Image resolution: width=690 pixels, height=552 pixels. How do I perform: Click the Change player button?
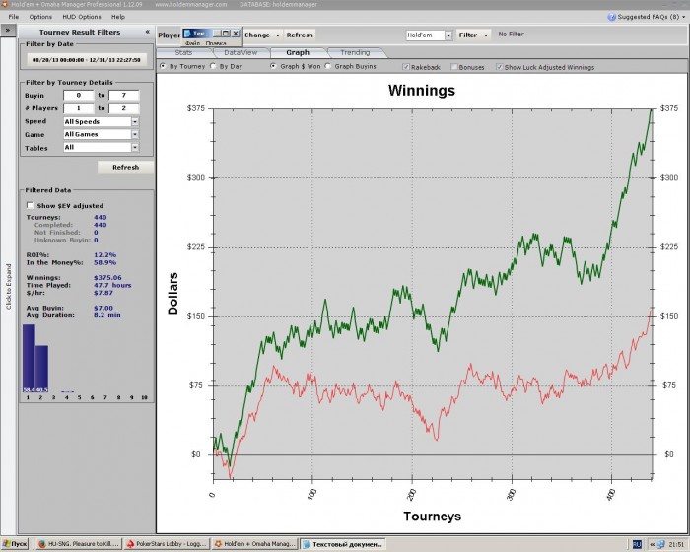pos(257,35)
